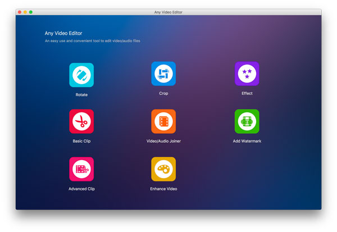Click the "Enhance Video" label
The height and width of the screenshot is (232, 337).
(163, 189)
